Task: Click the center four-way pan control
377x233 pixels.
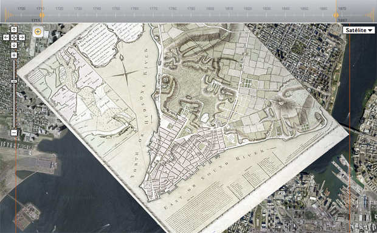Action: (x=14, y=37)
